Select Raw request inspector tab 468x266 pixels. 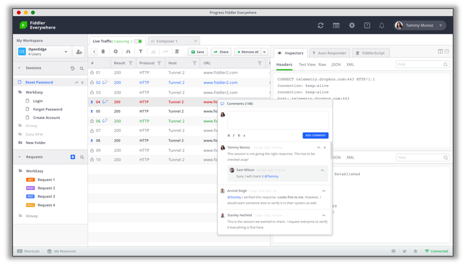[x=322, y=65]
